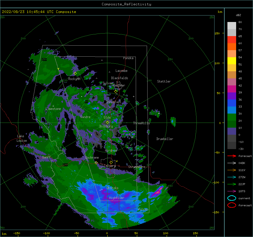The image size is (253, 237).
Task: Select the purple 36-39 dBZ swatch
Action: [x=232, y=96]
